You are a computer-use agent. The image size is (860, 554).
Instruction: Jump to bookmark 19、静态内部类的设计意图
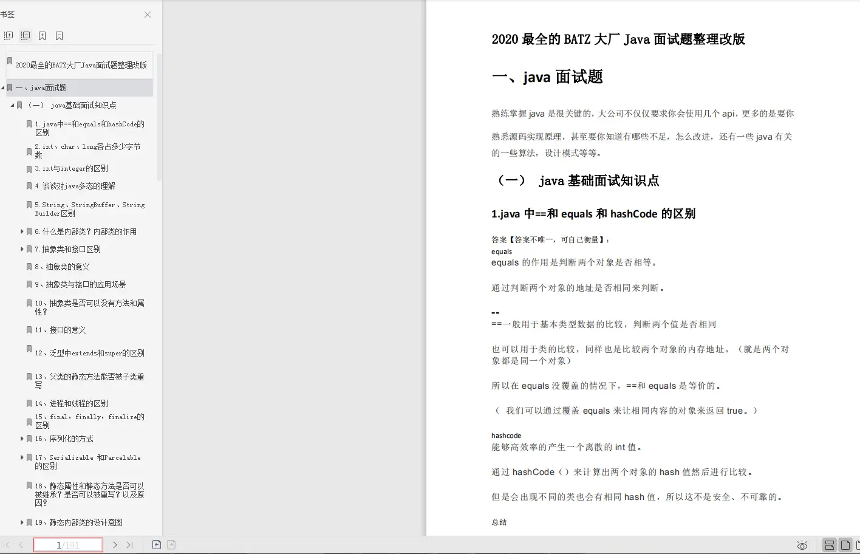click(x=78, y=522)
